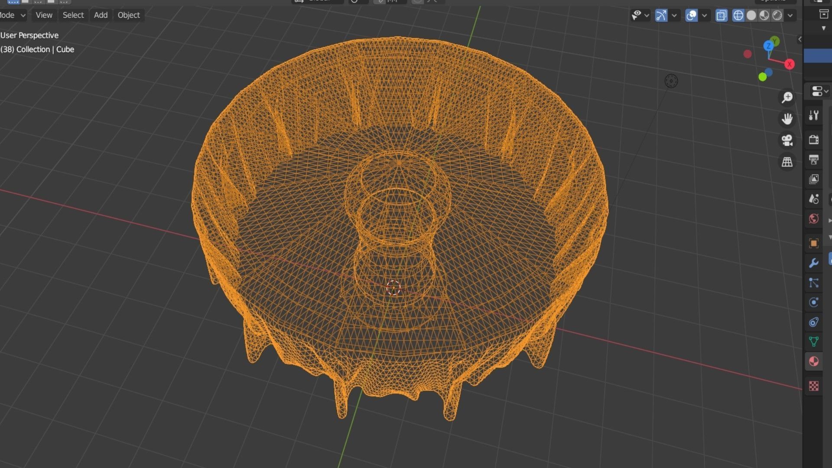Open the World properties tab

pos(813,219)
